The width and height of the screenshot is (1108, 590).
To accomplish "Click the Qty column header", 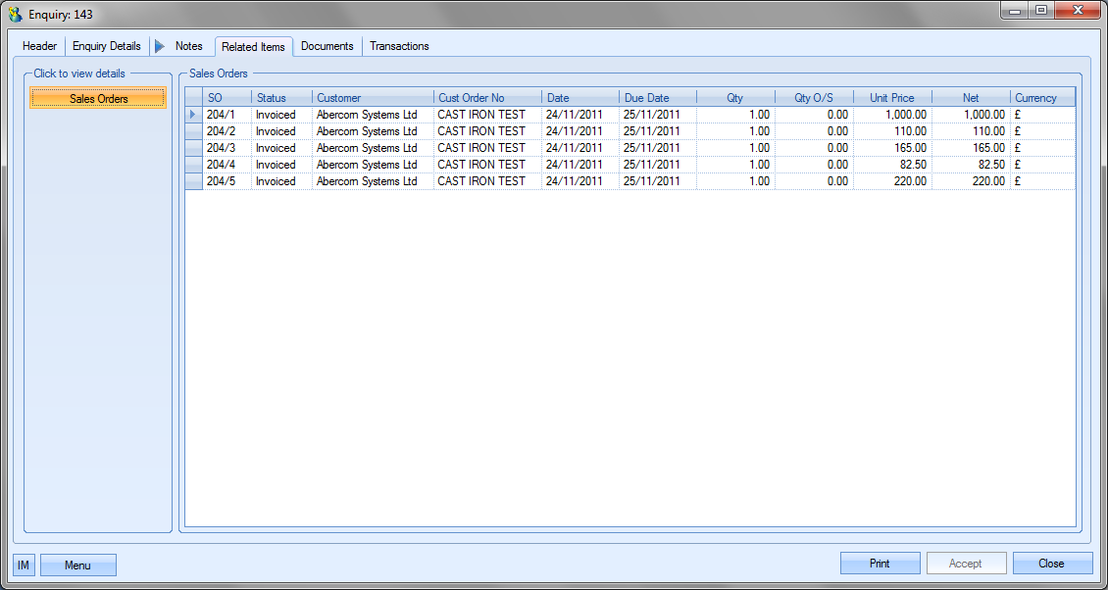I will [735, 98].
